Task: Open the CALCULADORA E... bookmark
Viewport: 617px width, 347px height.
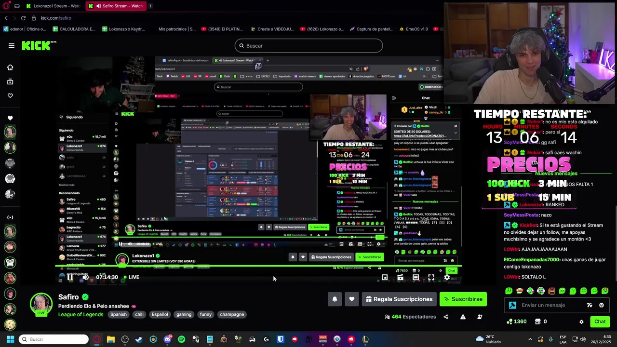Action: (x=74, y=29)
